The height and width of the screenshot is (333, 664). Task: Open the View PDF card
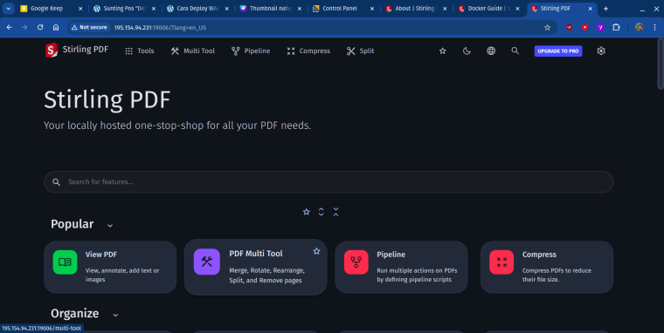tap(110, 267)
